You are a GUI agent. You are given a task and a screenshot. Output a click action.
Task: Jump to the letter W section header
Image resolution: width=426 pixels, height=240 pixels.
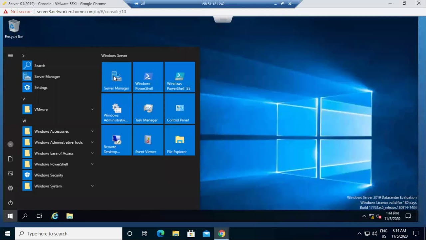24,121
